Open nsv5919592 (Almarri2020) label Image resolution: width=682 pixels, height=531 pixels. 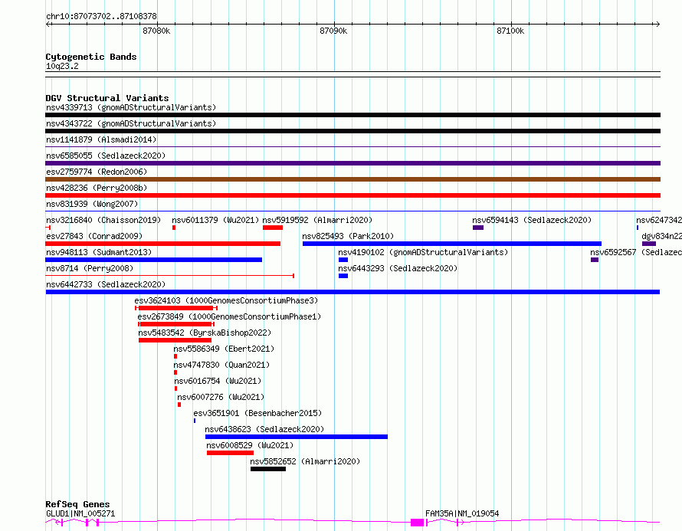coord(317,220)
